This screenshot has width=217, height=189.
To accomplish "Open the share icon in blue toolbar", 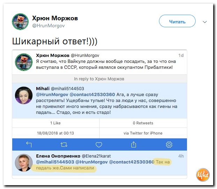I will point(133,144).
